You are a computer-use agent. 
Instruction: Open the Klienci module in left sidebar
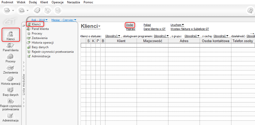coord(11,35)
